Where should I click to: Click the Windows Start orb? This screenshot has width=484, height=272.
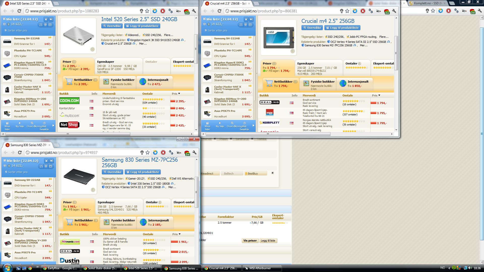click(x=7, y=268)
